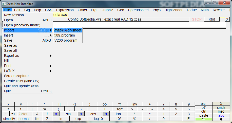
Task: Click the black left-arrow backspace key
Action: (221, 119)
